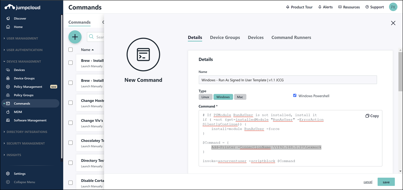
Task: Check the Change Viv's row checkbox
Action: pyautogui.click(x=70, y=123)
